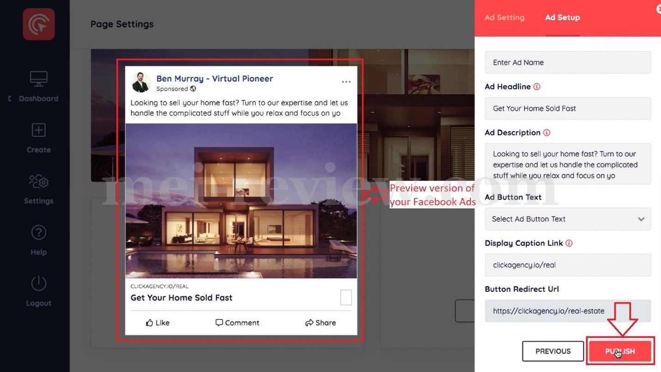This screenshot has height=372, width=661.
Task: Click Get Your Home Sold Fast preview headline
Action: [181, 298]
